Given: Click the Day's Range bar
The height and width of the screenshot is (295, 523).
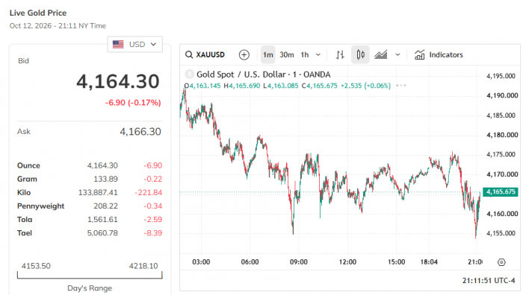Looking at the screenshot, I should tap(90, 275).
